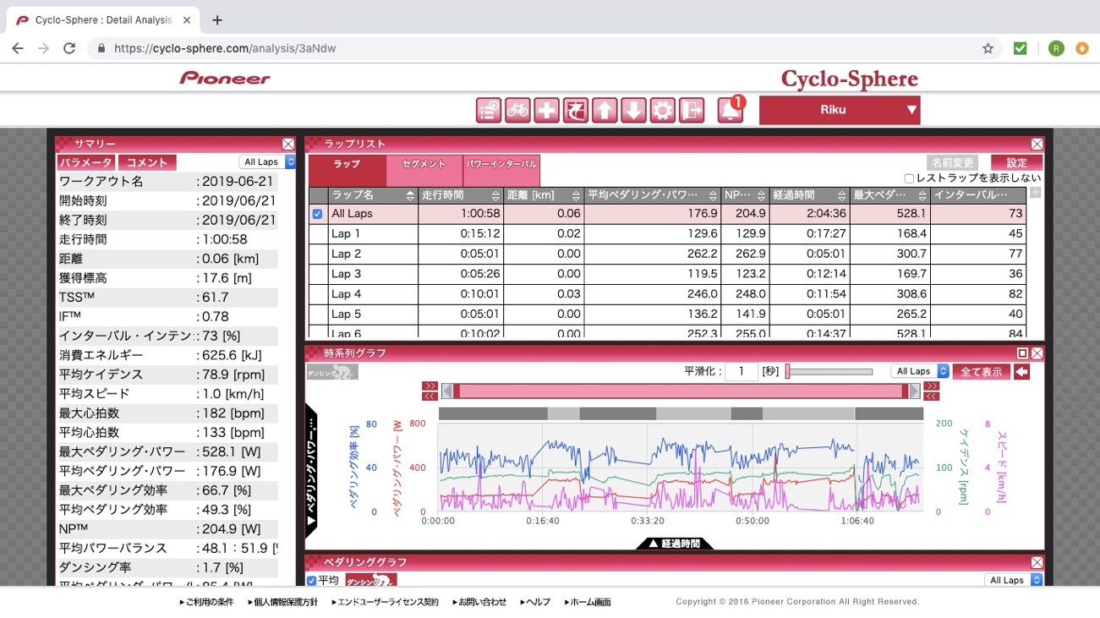Switch to the パワーインターバル tab
This screenshot has width=1100, height=618.
coord(501,164)
